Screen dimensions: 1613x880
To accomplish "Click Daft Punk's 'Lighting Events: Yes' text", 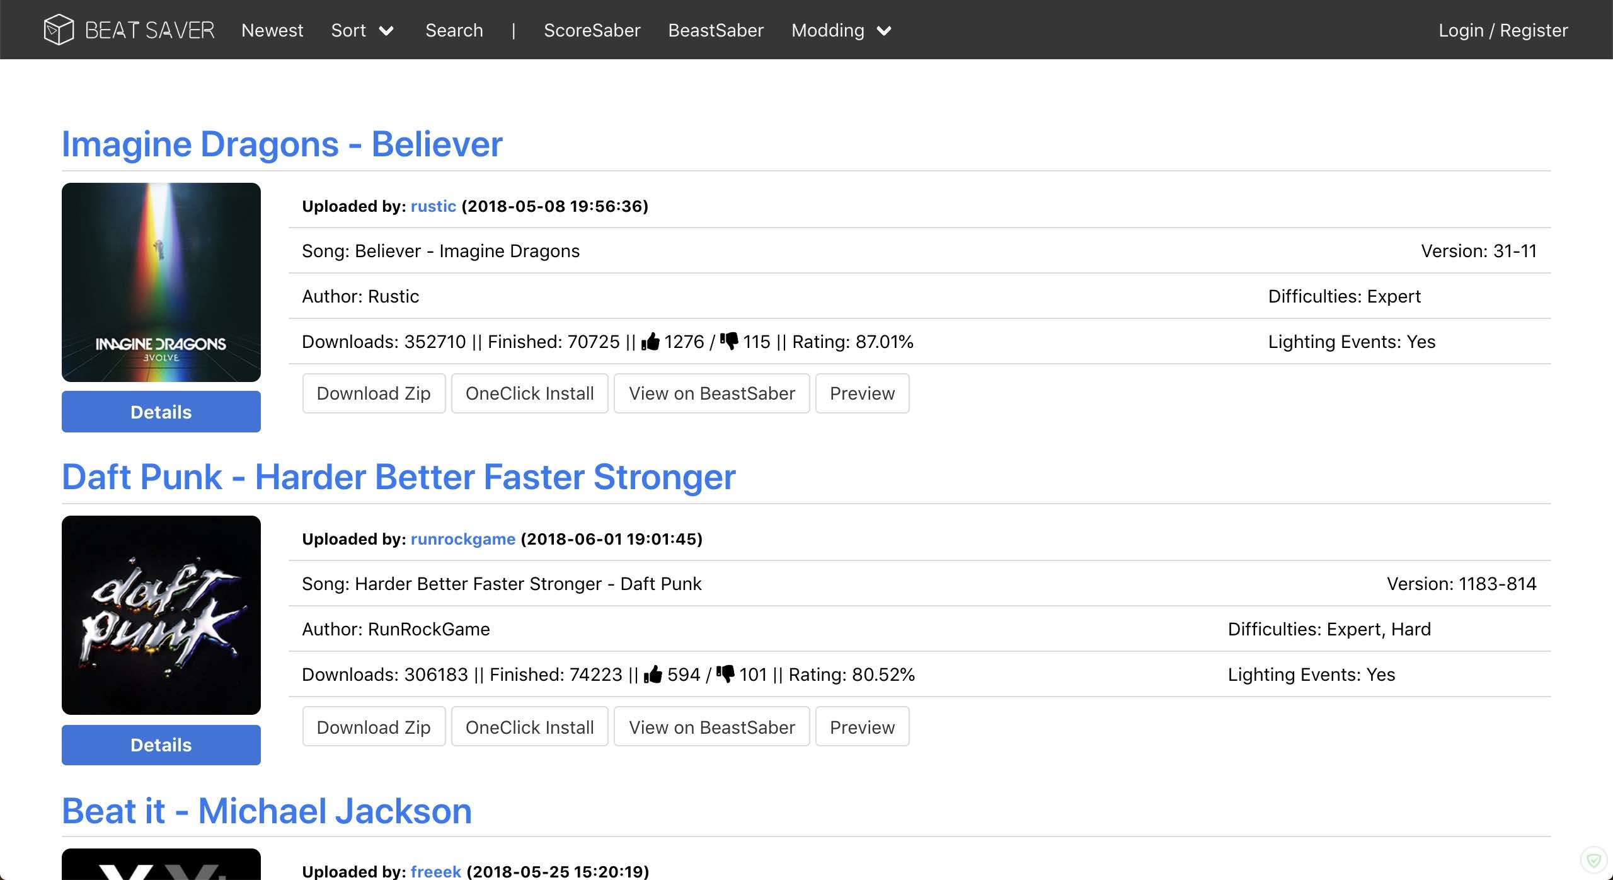I will pos(1311,674).
